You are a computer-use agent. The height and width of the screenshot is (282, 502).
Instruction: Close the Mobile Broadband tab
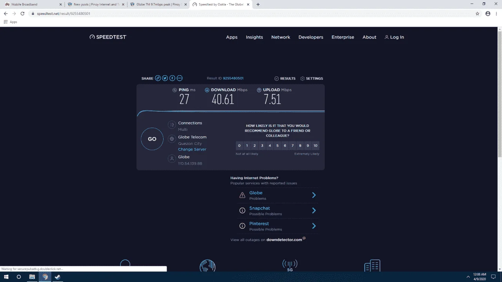click(x=61, y=4)
